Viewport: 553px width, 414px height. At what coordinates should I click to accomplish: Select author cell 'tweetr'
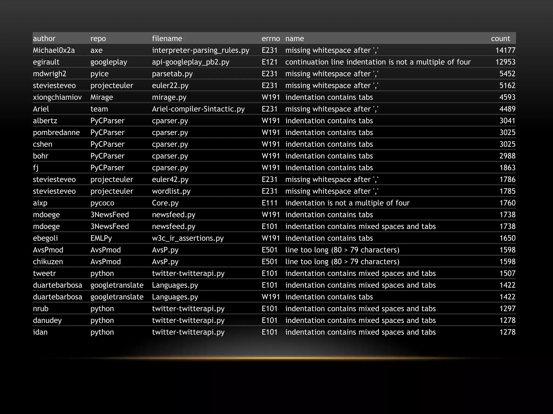coord(44,273)
